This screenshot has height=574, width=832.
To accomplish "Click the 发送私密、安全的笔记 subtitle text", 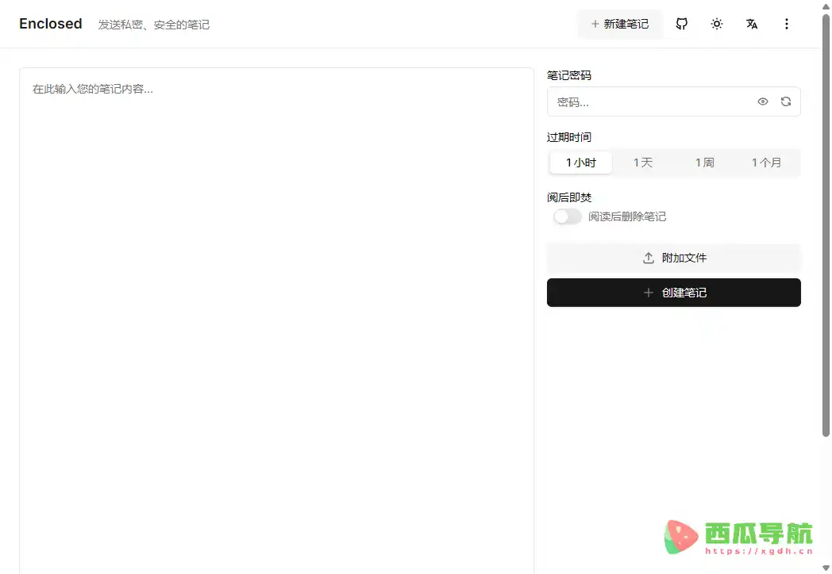I will [x=154, y=25].
